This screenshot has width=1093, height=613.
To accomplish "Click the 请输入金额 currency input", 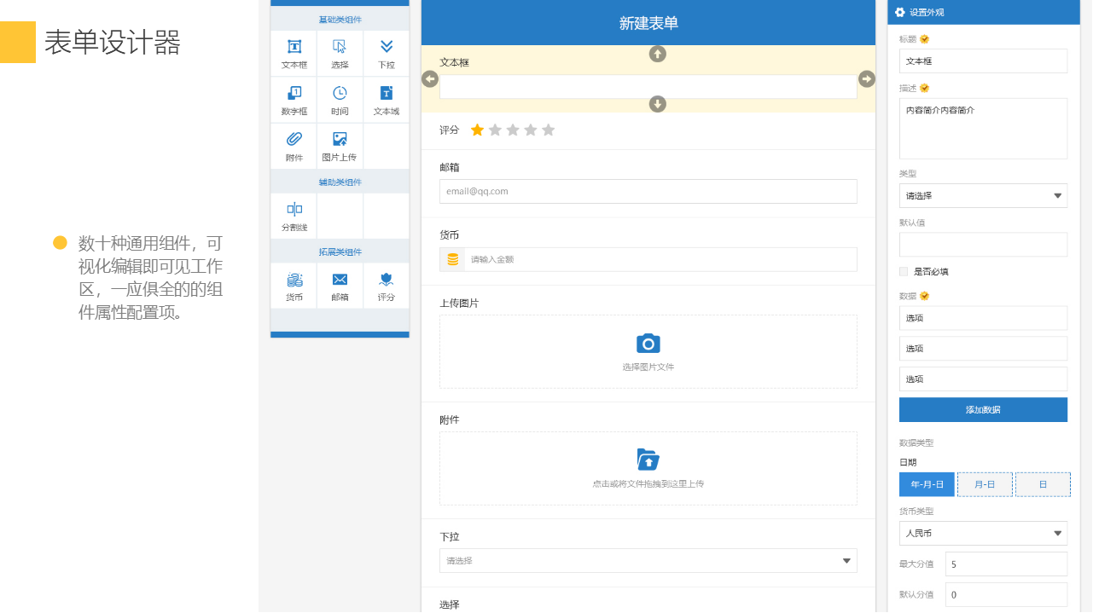I will [660, 259].
